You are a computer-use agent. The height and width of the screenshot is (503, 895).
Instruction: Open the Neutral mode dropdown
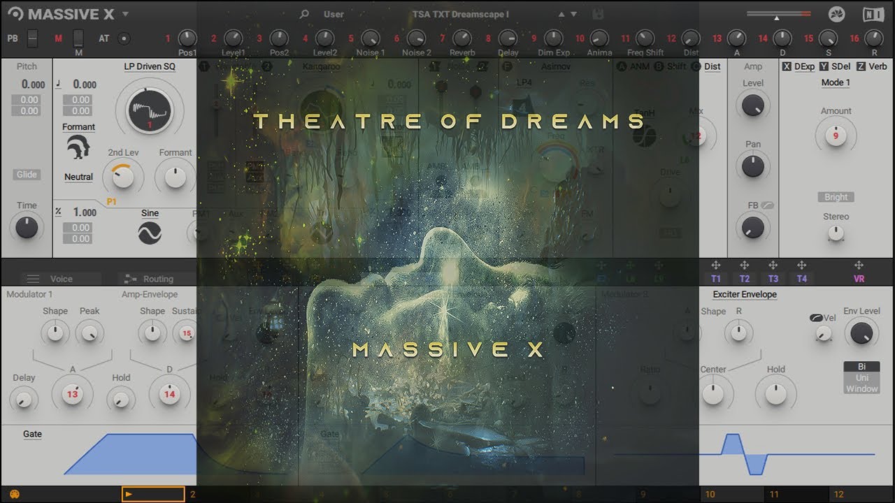tap(78, 177)
